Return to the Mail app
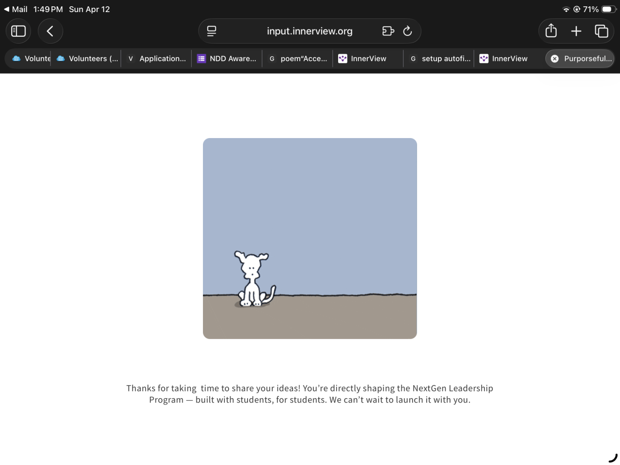620x465 pixels. pos(16,9)
